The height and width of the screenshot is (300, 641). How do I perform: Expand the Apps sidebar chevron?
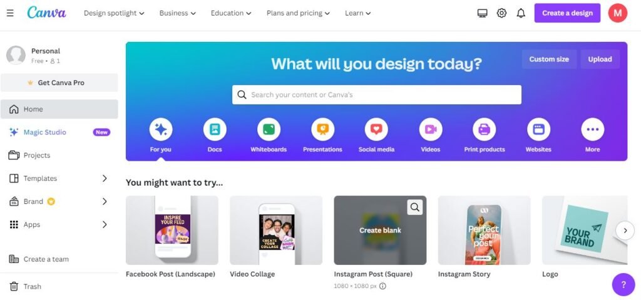click(x=105, y=224)
